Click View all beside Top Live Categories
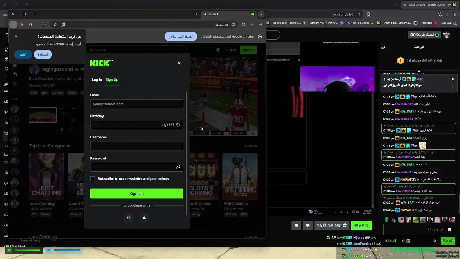The width and height of the screenshot is (460, 259). (251, 146)
